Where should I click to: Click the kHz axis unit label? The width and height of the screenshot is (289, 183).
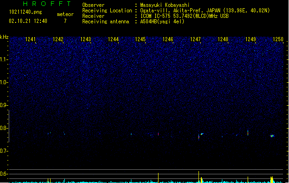point(4,37)
